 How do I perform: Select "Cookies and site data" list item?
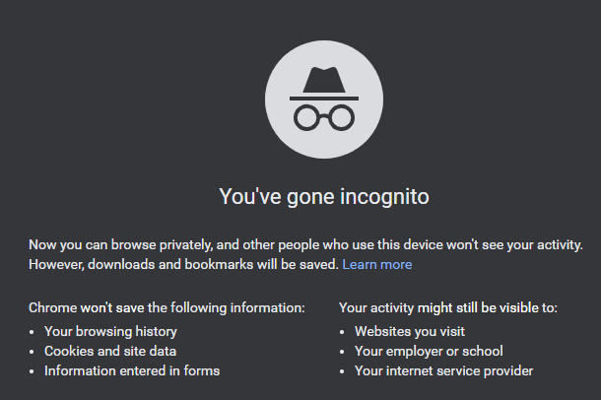[x=110, y=351]
